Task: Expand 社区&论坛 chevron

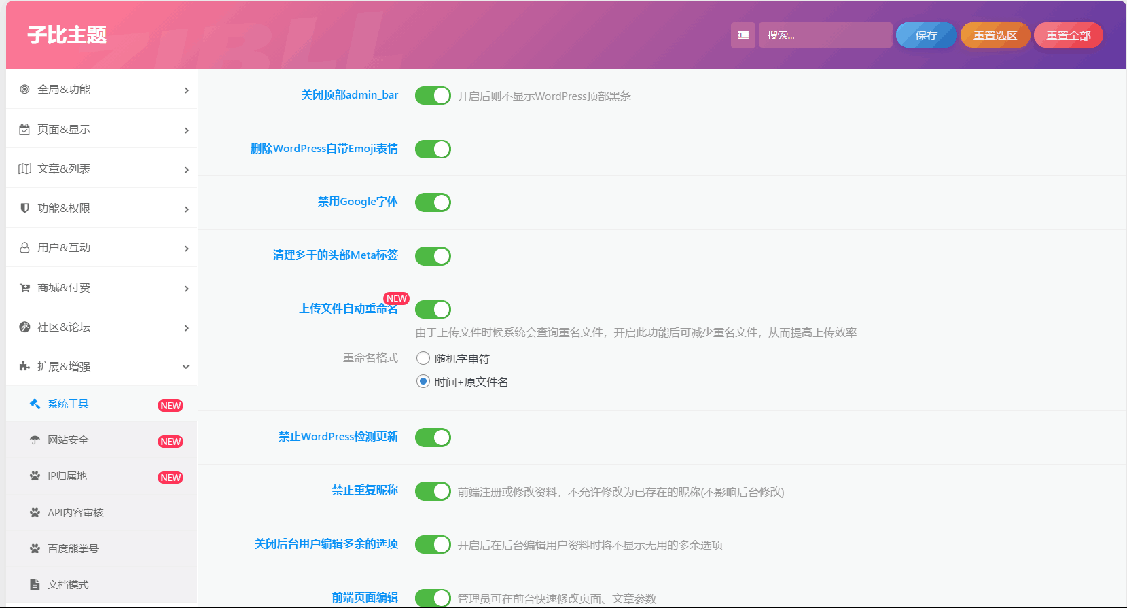Action: click(x=186, y=328)
